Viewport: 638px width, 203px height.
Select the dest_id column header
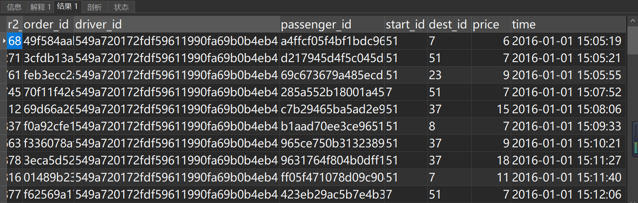pyautogui.click(x=449, y=24)
